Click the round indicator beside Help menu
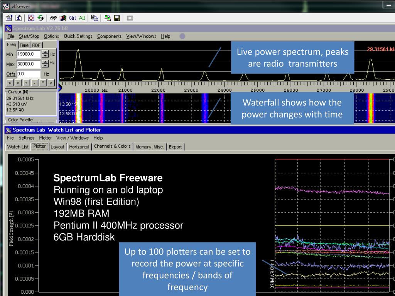The height and width of the screenshot is (296, 395). pyautogui.click(x=182, y=36)
